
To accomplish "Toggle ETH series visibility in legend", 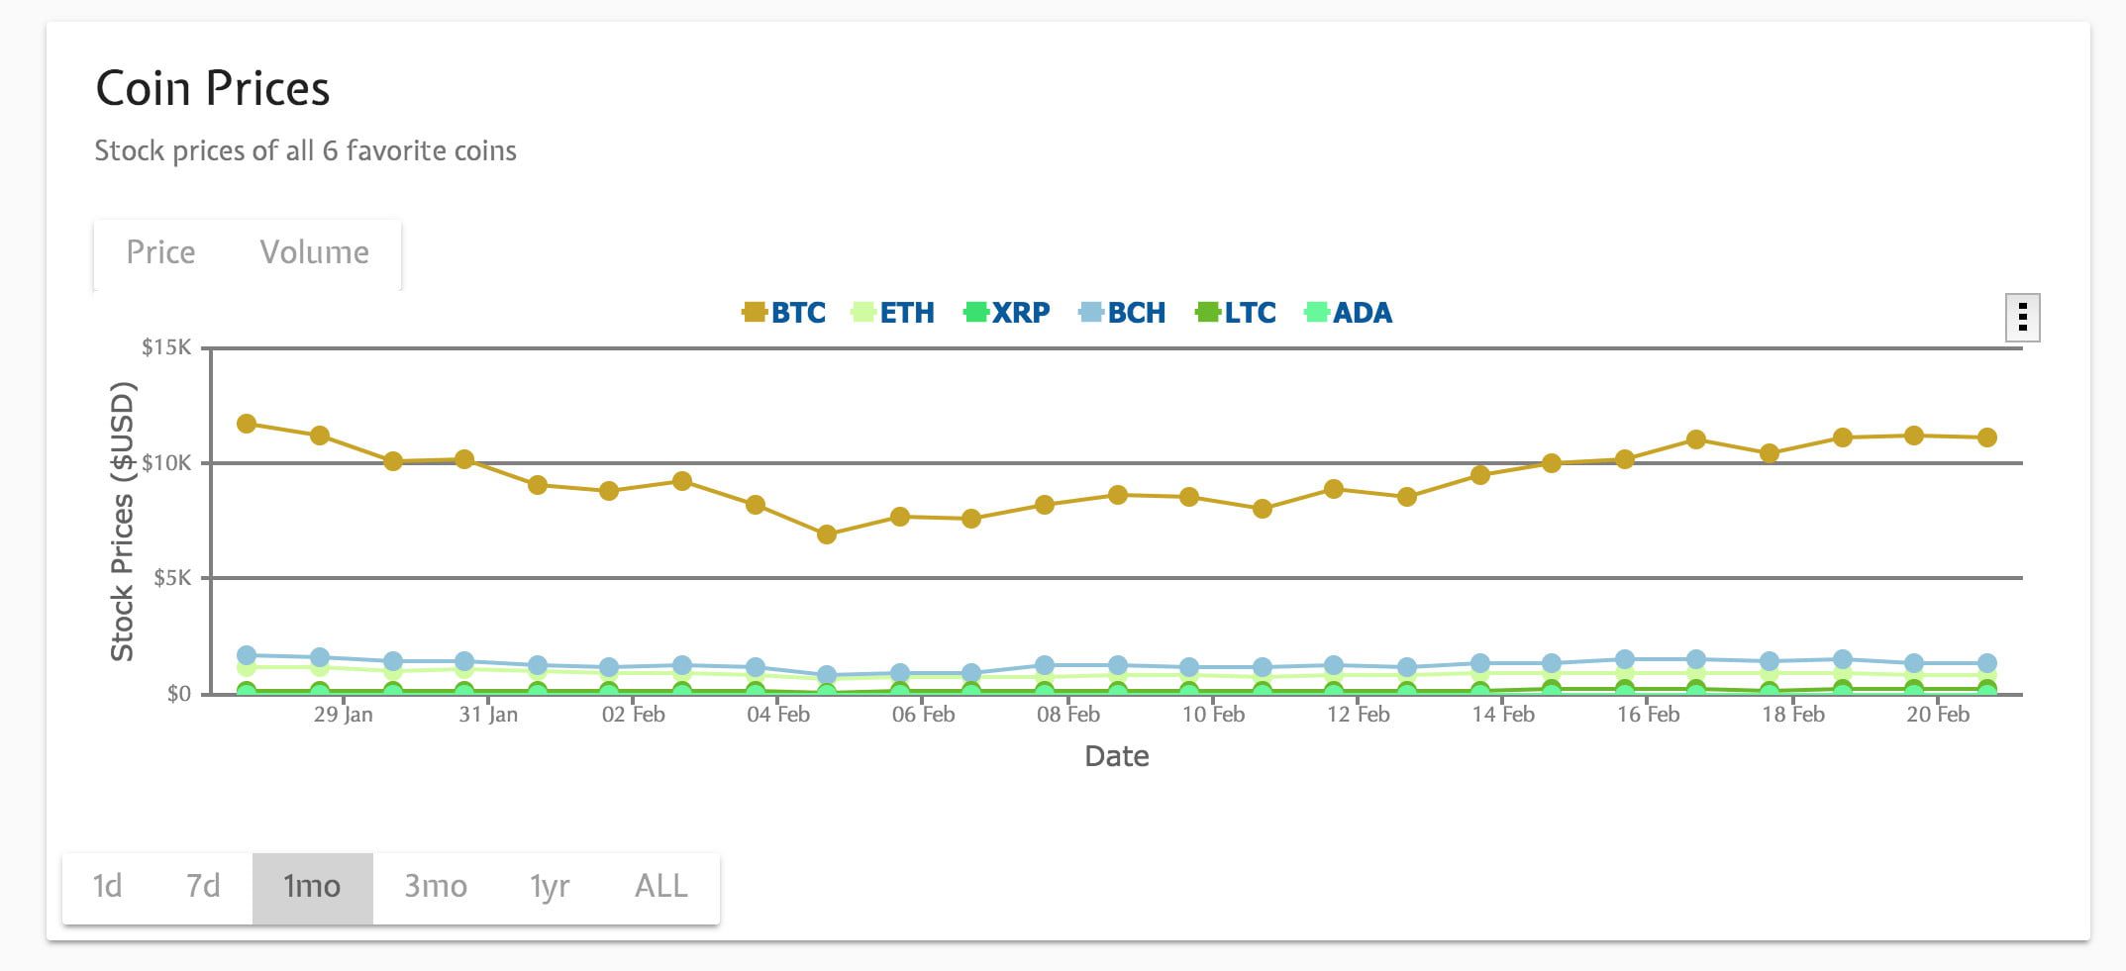I will point(893,313).
